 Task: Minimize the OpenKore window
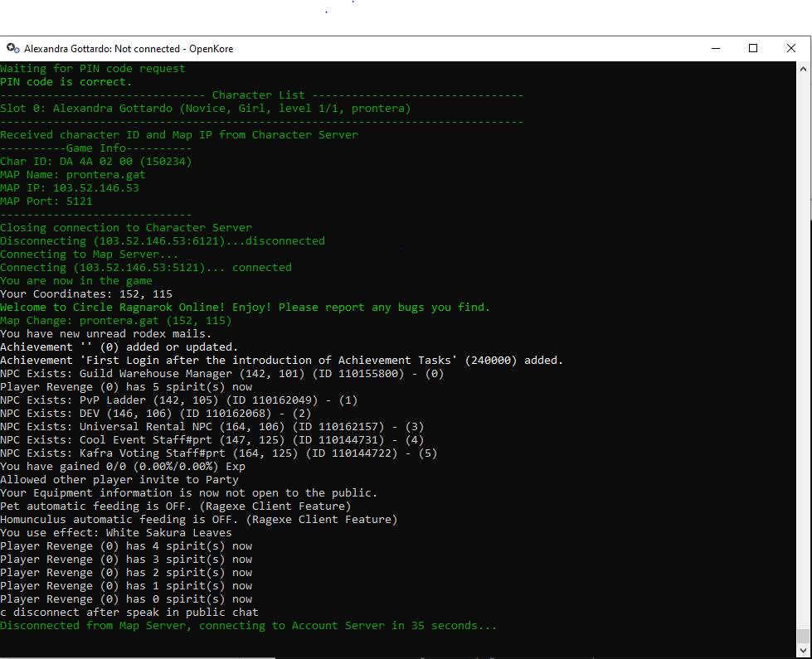pos(715,48)
